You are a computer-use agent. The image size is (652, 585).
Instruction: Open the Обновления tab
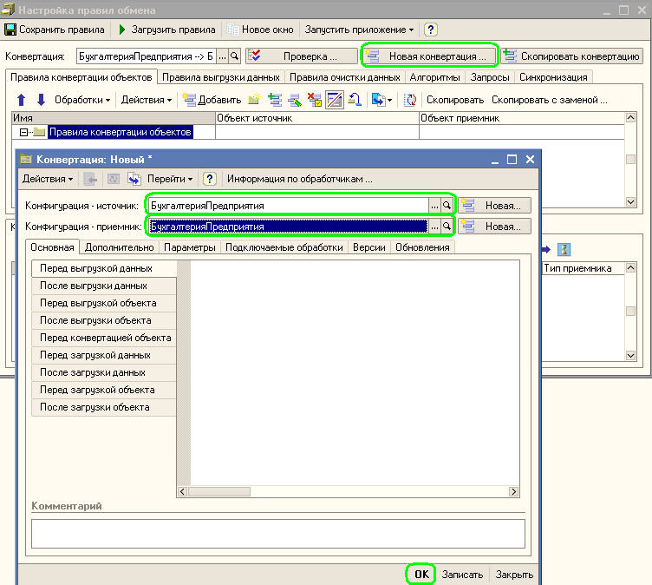click(x=422, y=247)
